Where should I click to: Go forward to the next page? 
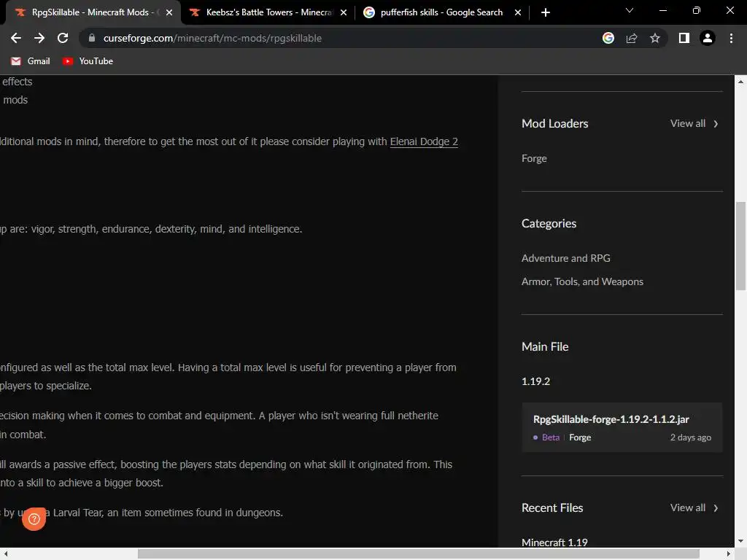[39, 38]
